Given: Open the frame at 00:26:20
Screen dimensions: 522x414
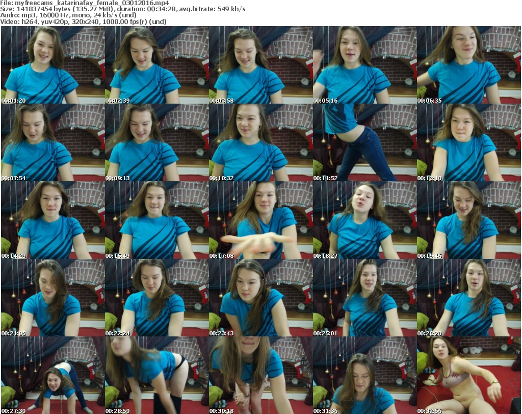Looking at the screenshot, I should [x=469, y=298].
